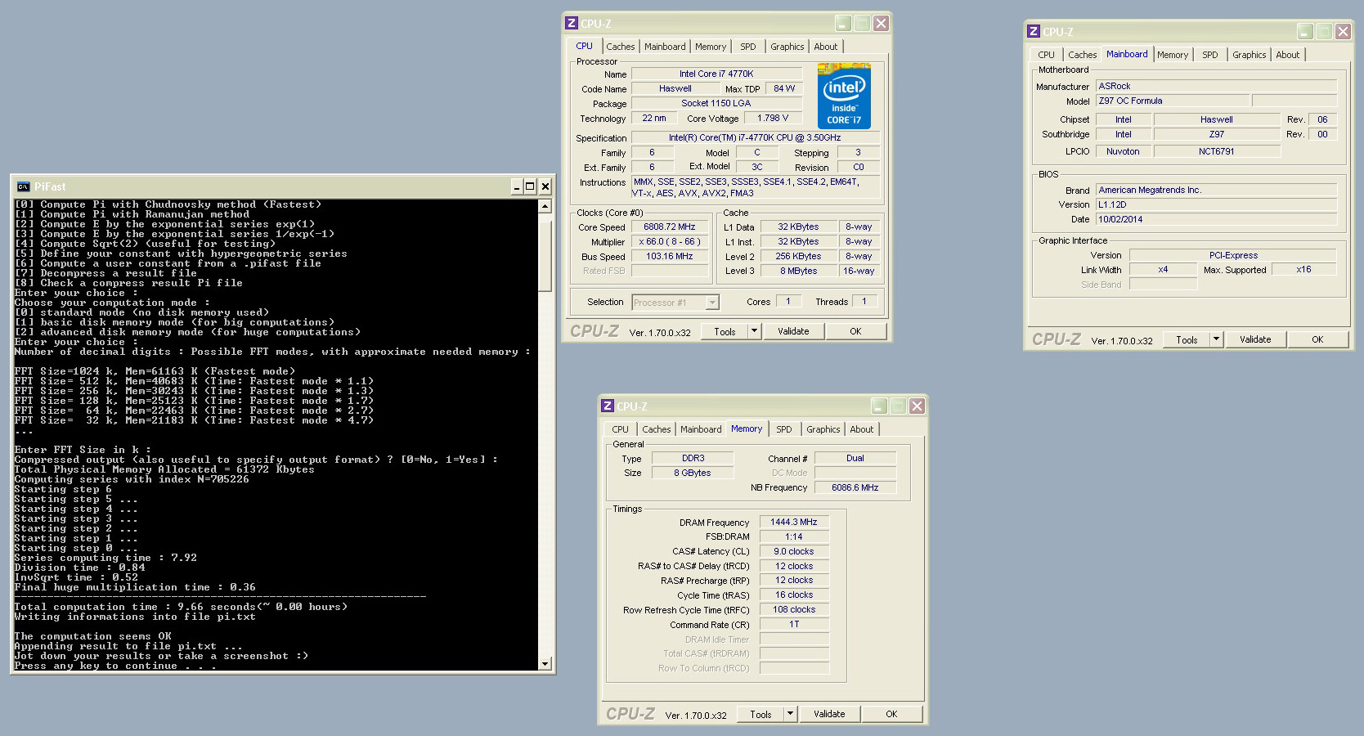
Task: Click the Intel Core i7 inside logo
Action: (x=844, y=96)
